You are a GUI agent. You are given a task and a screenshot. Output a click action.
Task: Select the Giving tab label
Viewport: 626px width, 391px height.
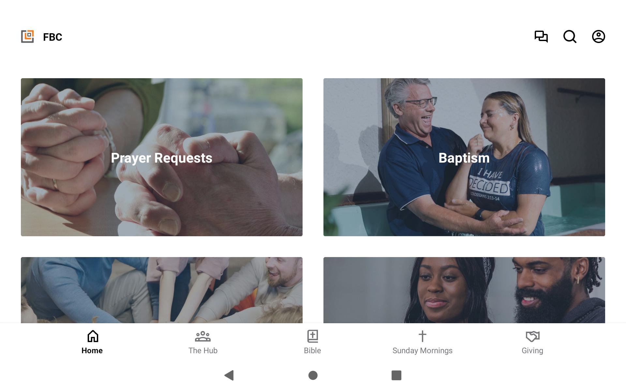click(x=532, y=351)
